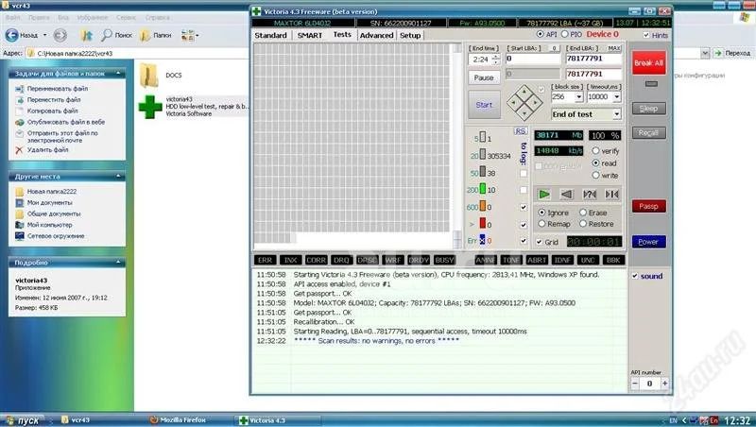Click the Go (Переход) button in address bar

(731, 53)
